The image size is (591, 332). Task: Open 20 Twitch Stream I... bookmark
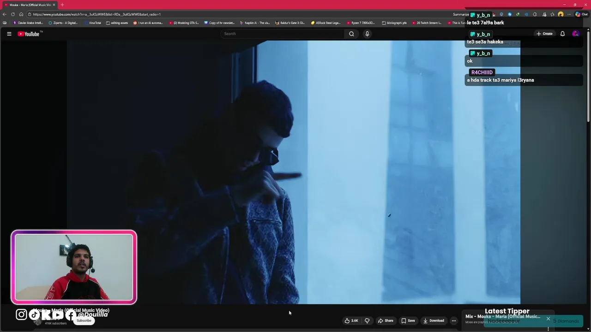[427, 23]
